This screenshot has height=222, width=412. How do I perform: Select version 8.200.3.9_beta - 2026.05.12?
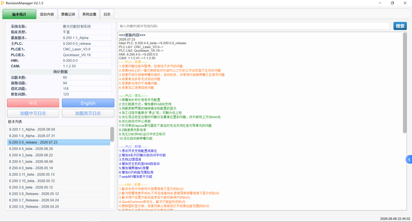point(59,187)
